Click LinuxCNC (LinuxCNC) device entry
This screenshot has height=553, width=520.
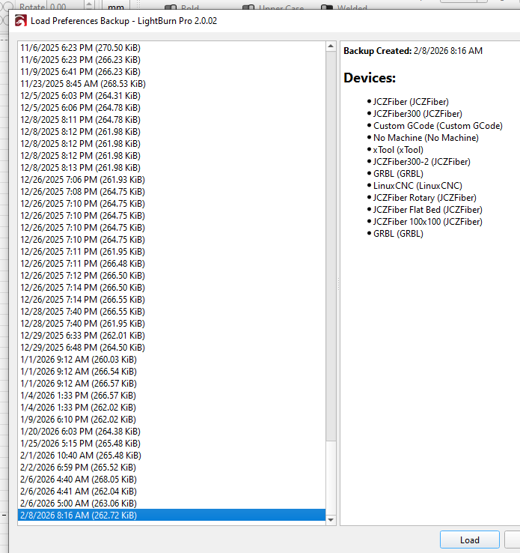[x=417, y=186]
